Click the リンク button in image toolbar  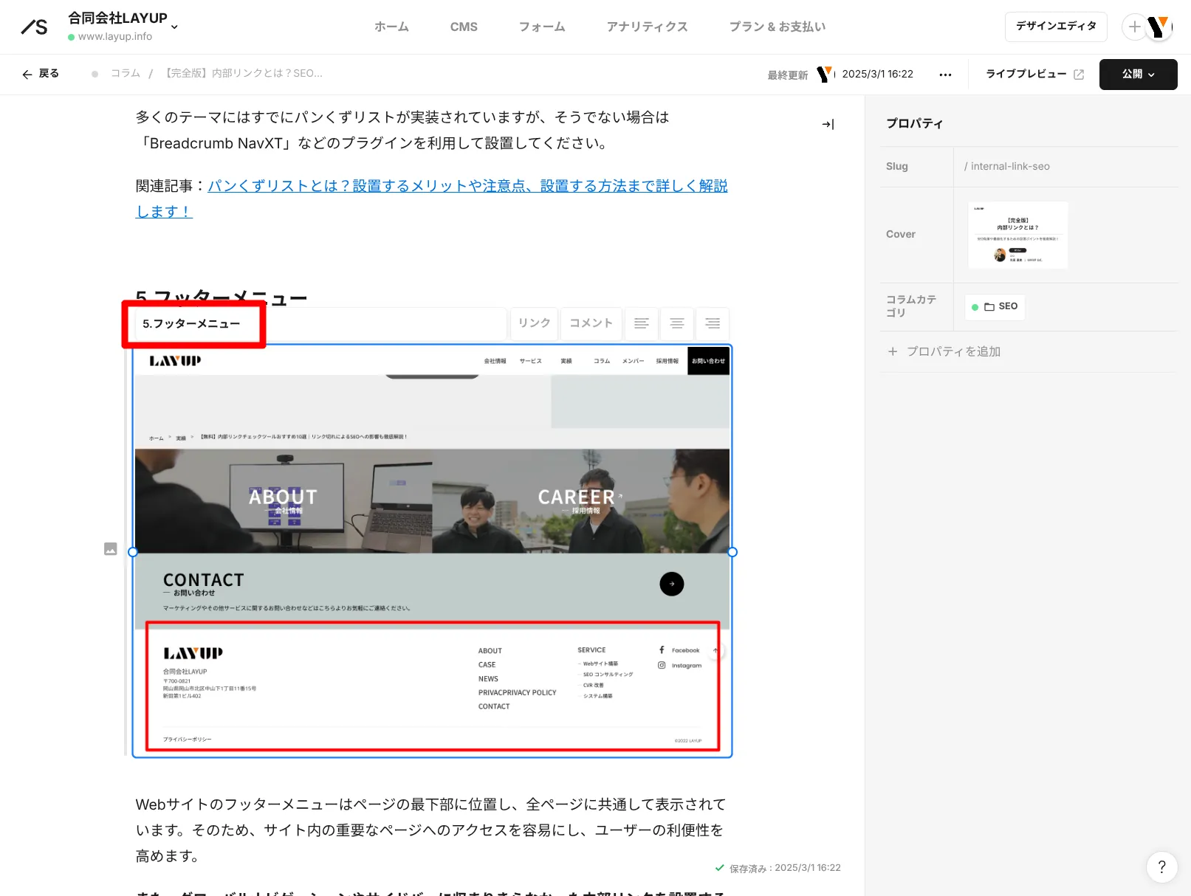click(x=534, y=323)
